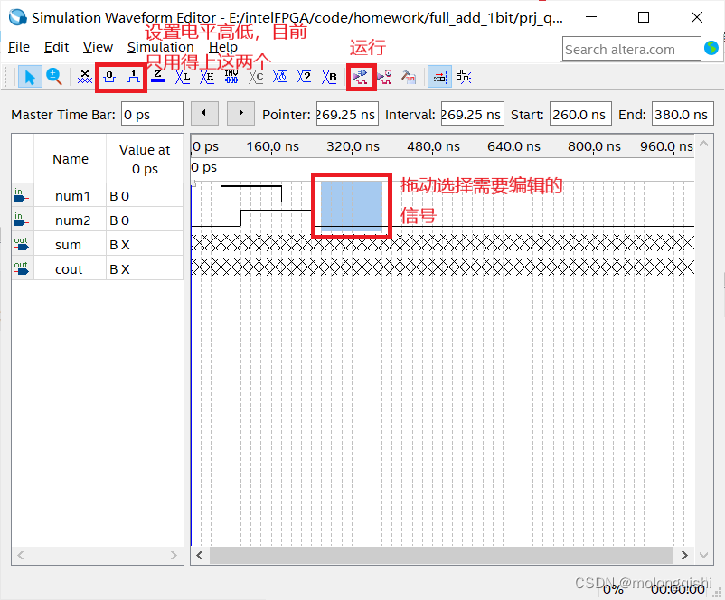Select the cout output signal
725x600 pixels.
[98, 269]
